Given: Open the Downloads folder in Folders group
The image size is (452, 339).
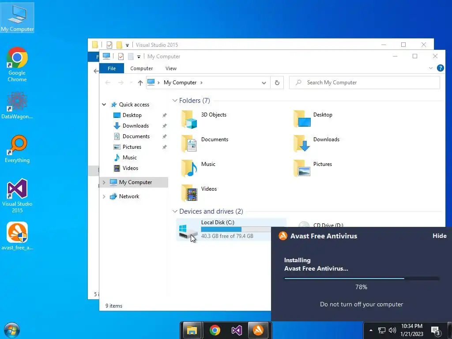Looking at the screenshot, I should tap(316, 143).
